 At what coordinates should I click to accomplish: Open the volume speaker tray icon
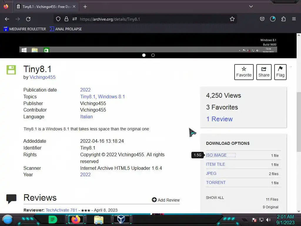268,220
